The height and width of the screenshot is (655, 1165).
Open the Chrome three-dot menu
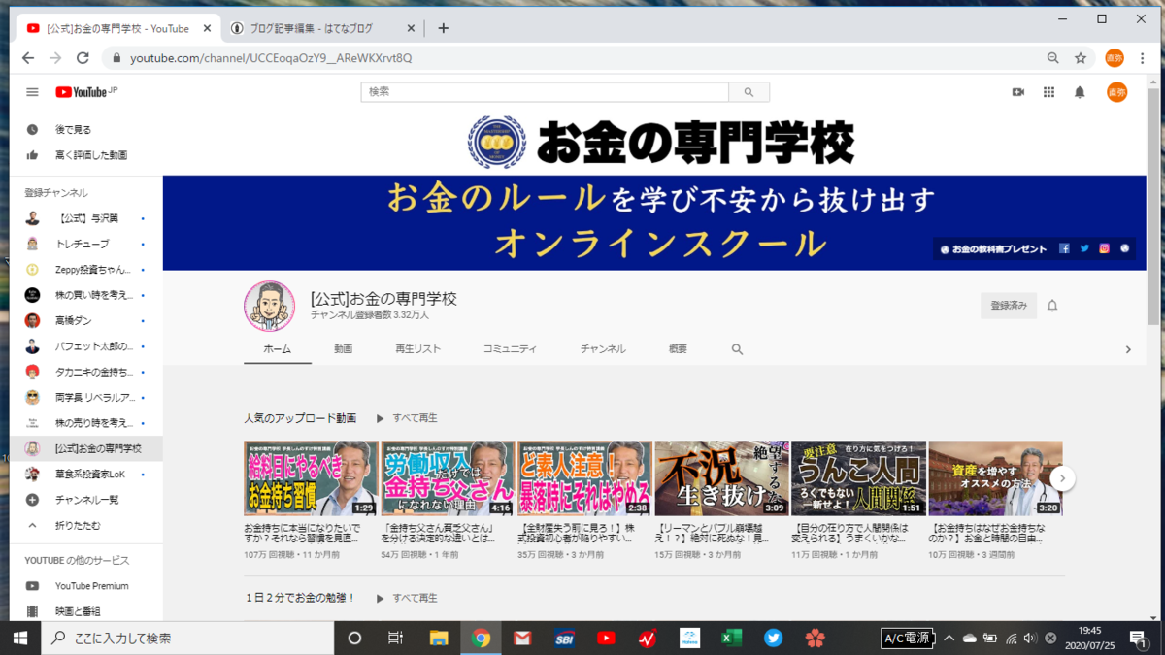coord(1143,58)
